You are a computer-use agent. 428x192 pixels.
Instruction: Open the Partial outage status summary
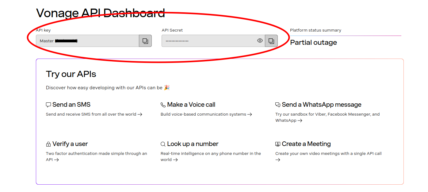(313, 43)
